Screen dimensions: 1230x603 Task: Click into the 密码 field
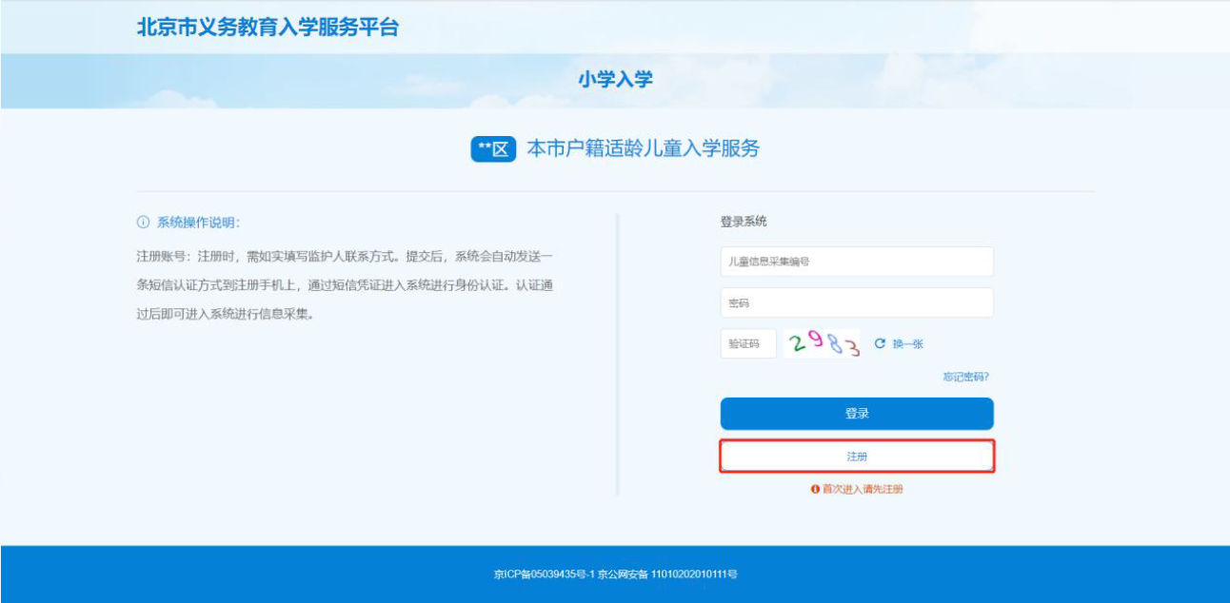coord(857,302)
